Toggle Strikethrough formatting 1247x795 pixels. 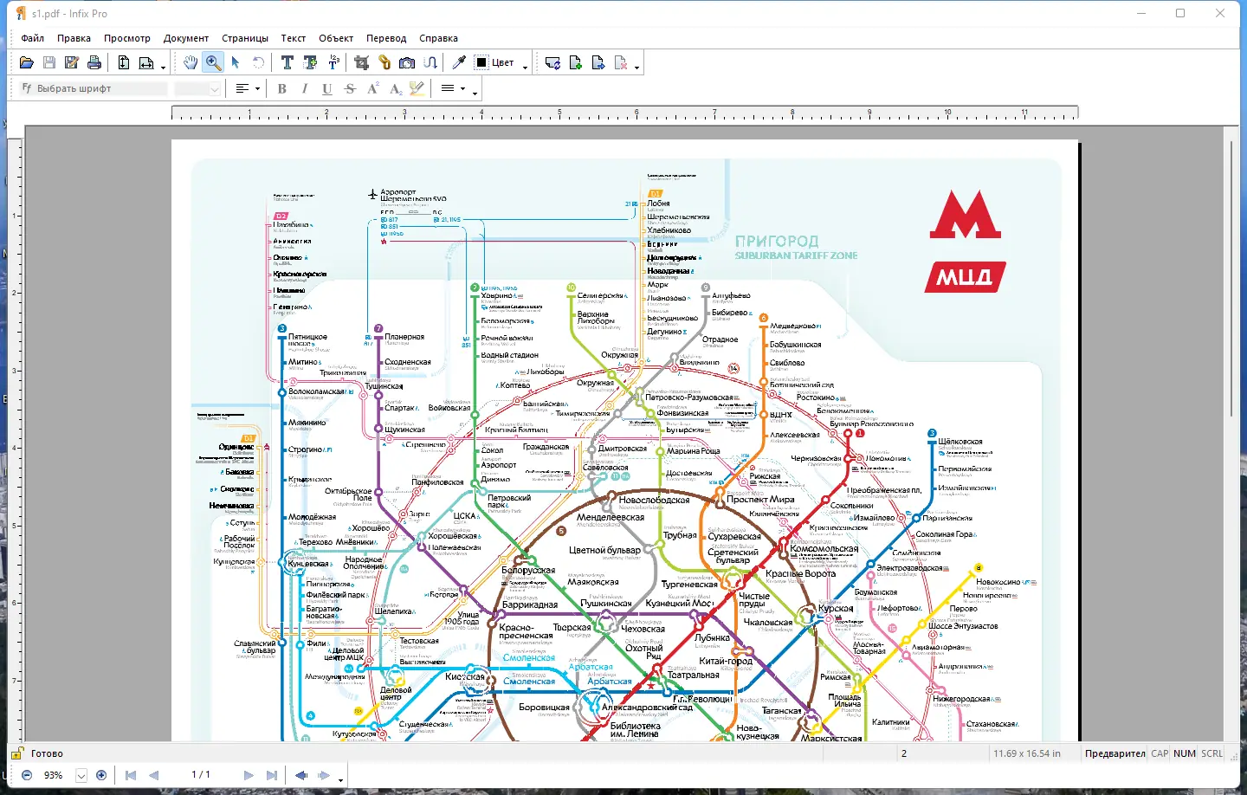(x=350, y=88)
